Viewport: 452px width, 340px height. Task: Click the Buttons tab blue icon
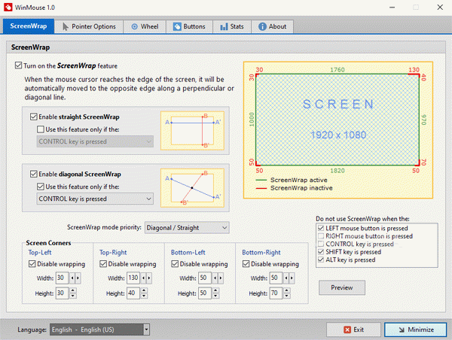177,26
